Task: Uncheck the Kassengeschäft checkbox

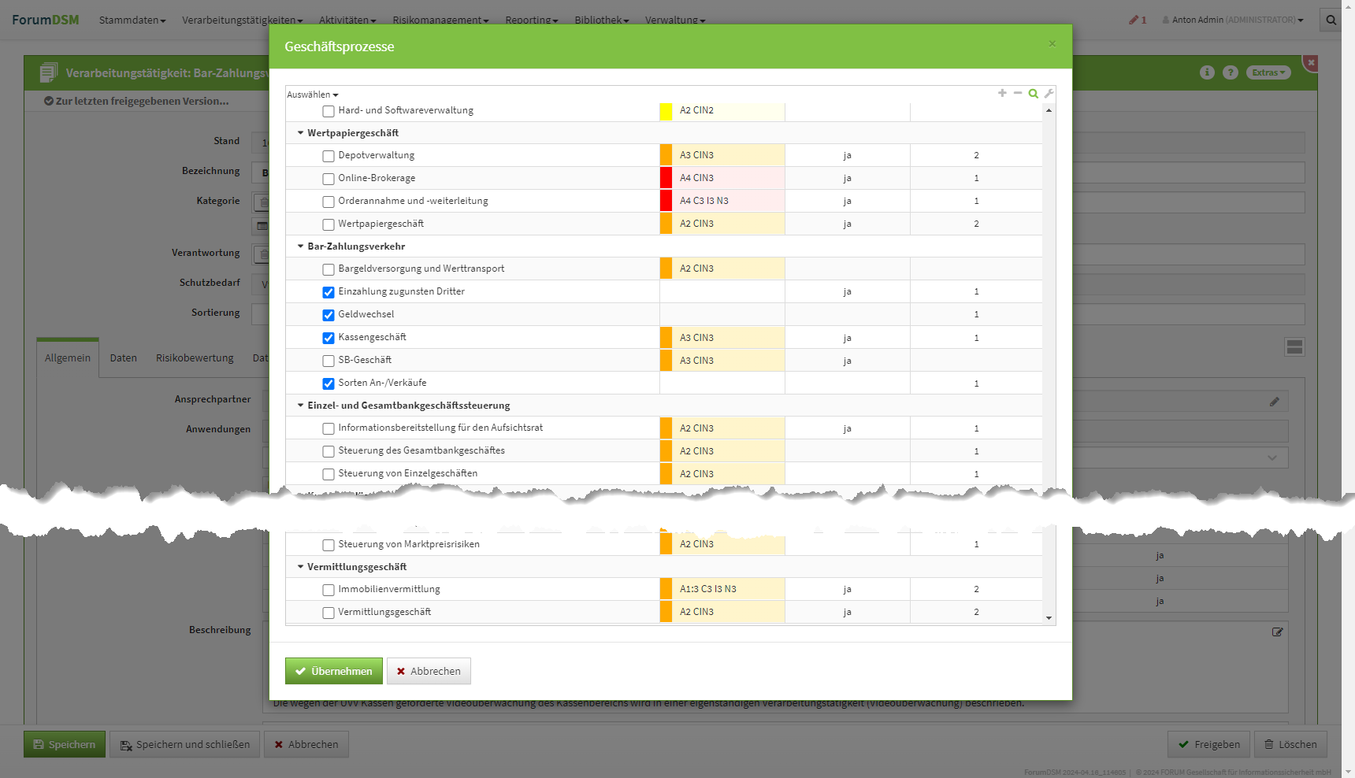Action: 329,338
